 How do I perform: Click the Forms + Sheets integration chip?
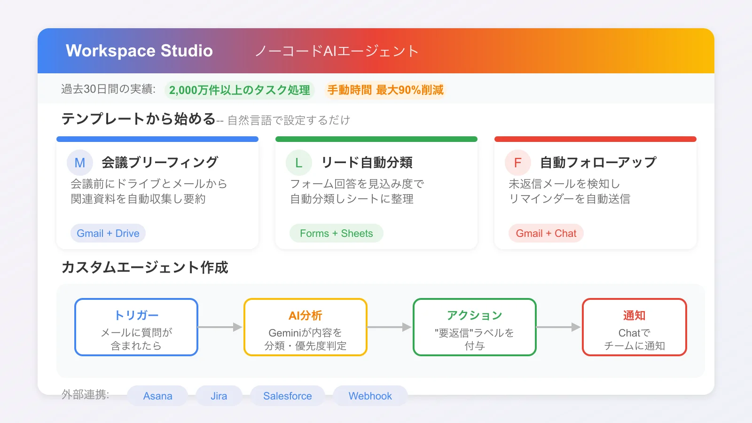tap(336, 233)
